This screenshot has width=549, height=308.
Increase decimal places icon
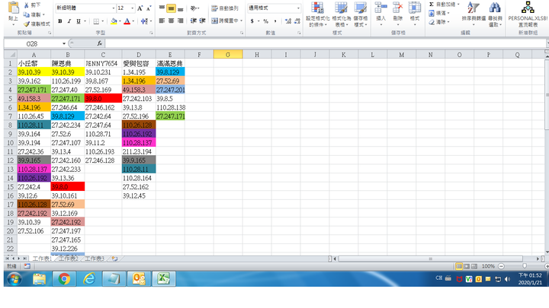(287, 21)
